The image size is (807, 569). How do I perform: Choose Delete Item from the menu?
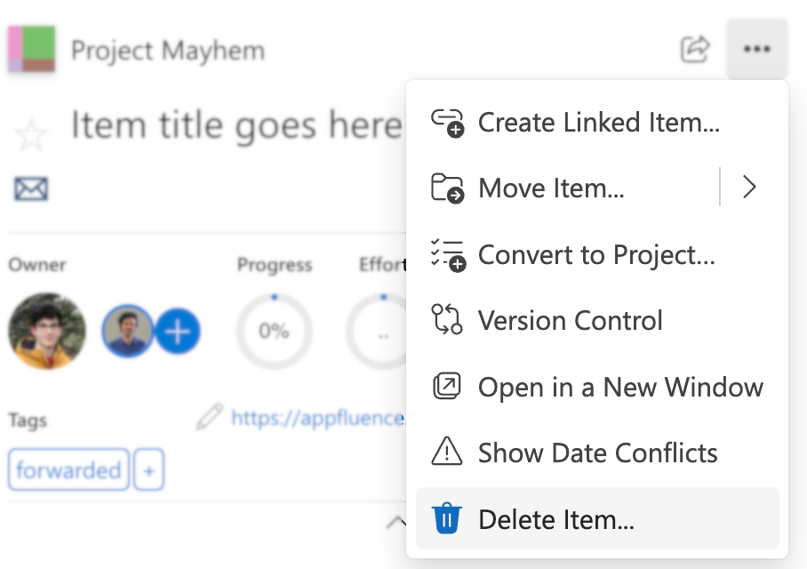coord(555,518)
